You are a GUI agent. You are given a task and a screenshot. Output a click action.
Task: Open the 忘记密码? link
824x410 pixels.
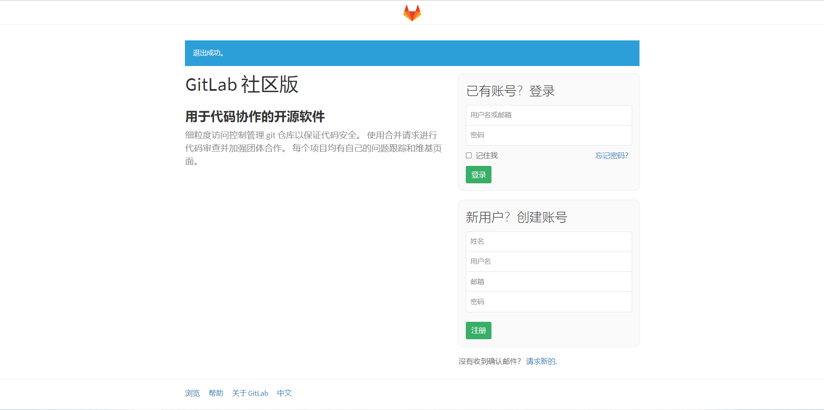click(x=612, y=155)
